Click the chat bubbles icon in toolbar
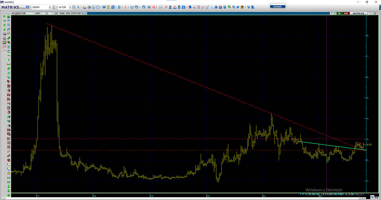The image size is (381, 200). 229,7
